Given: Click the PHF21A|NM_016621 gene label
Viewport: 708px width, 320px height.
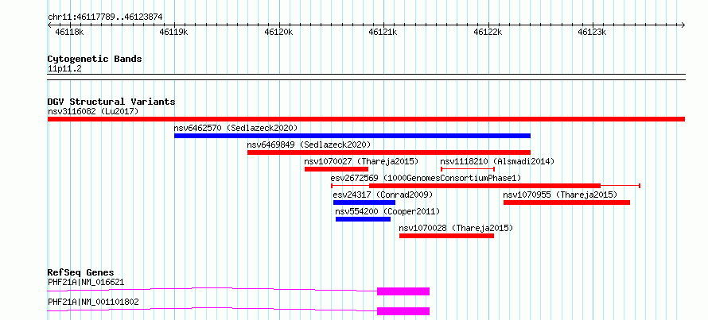Looking at the screenshot, I should tap(86, 283).
